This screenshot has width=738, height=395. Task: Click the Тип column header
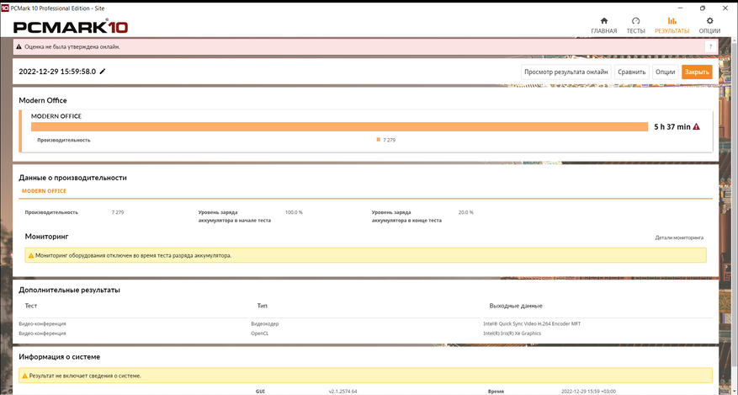pos(263,306)
